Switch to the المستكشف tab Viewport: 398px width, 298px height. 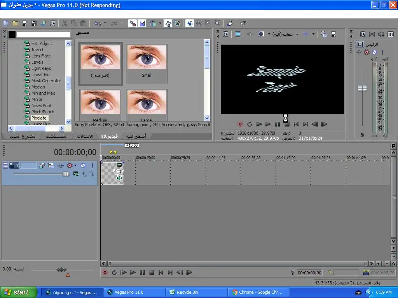[56, 136]
